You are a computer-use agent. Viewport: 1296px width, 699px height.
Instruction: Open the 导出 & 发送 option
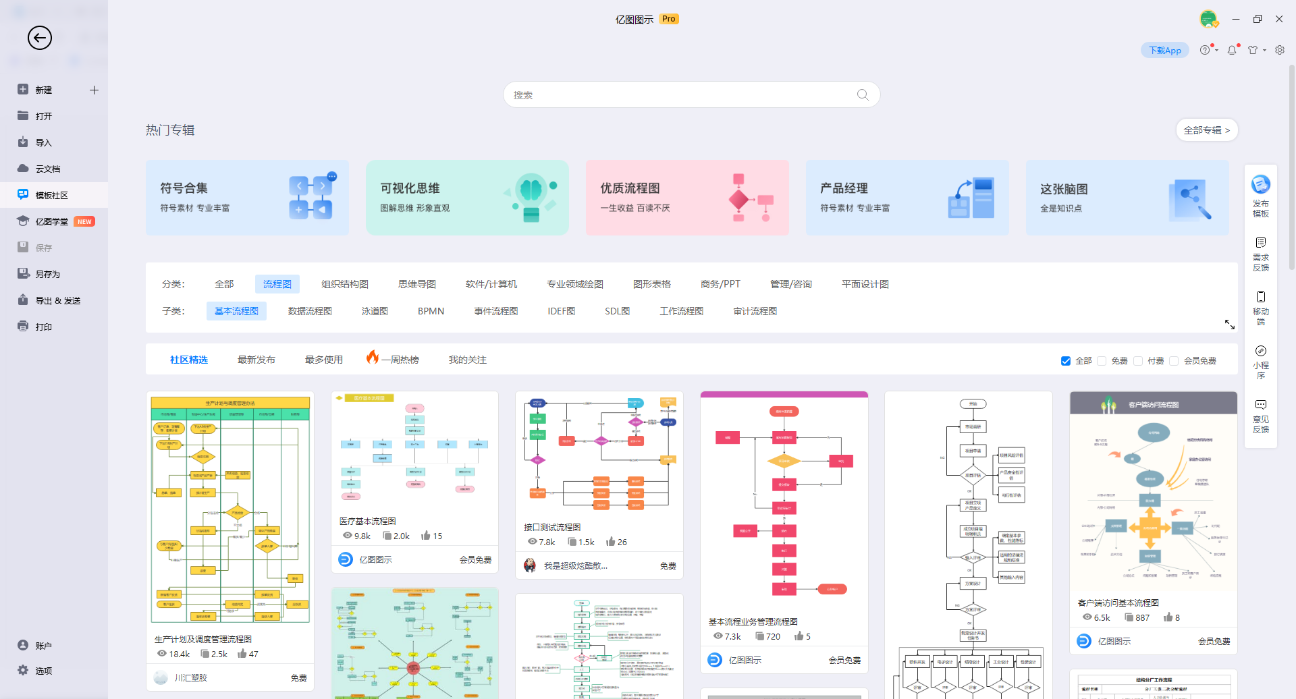click(57, 300)
